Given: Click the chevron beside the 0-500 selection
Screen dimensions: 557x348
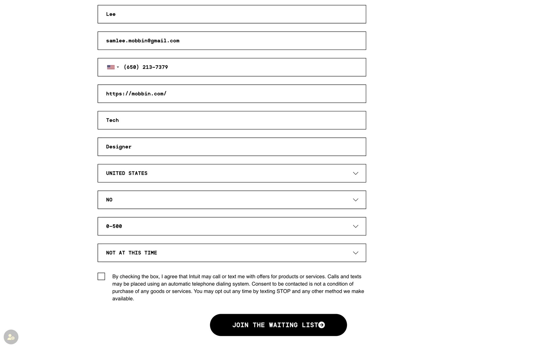Looking at the screenshot, I should click(x=355, y=226).
